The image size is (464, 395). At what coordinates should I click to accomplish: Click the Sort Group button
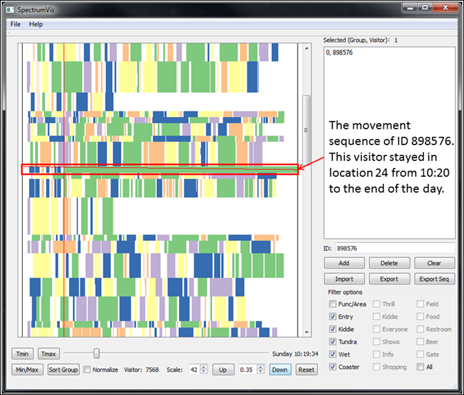[x=63, y=370]
